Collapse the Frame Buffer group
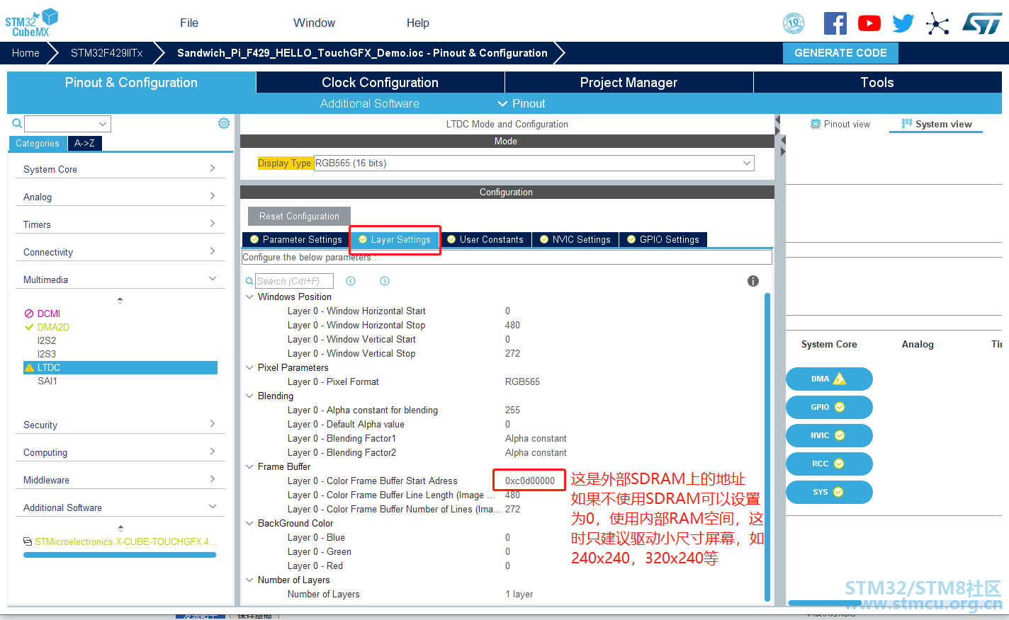 click(249, 466)
